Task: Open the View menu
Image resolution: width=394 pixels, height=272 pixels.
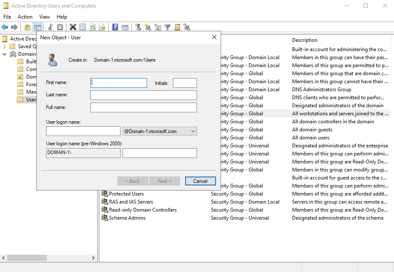Action: pos(44,17)
